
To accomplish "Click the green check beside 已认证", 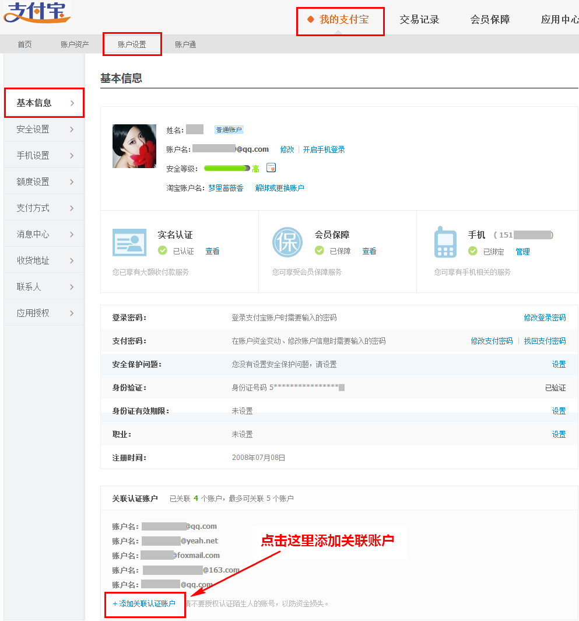I will 162,250.
